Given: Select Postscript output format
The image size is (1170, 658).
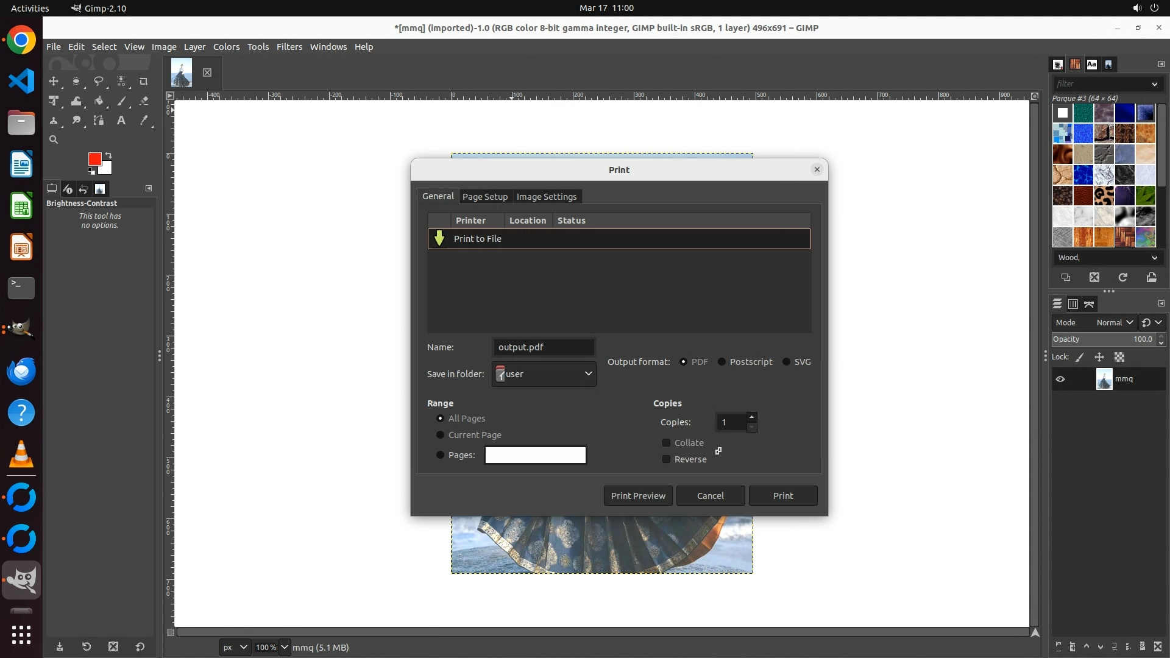Looking at the screenshot, I should click(x=722, y=362).
